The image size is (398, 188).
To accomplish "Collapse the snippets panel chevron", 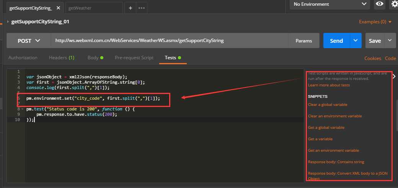I will [394, 76].
